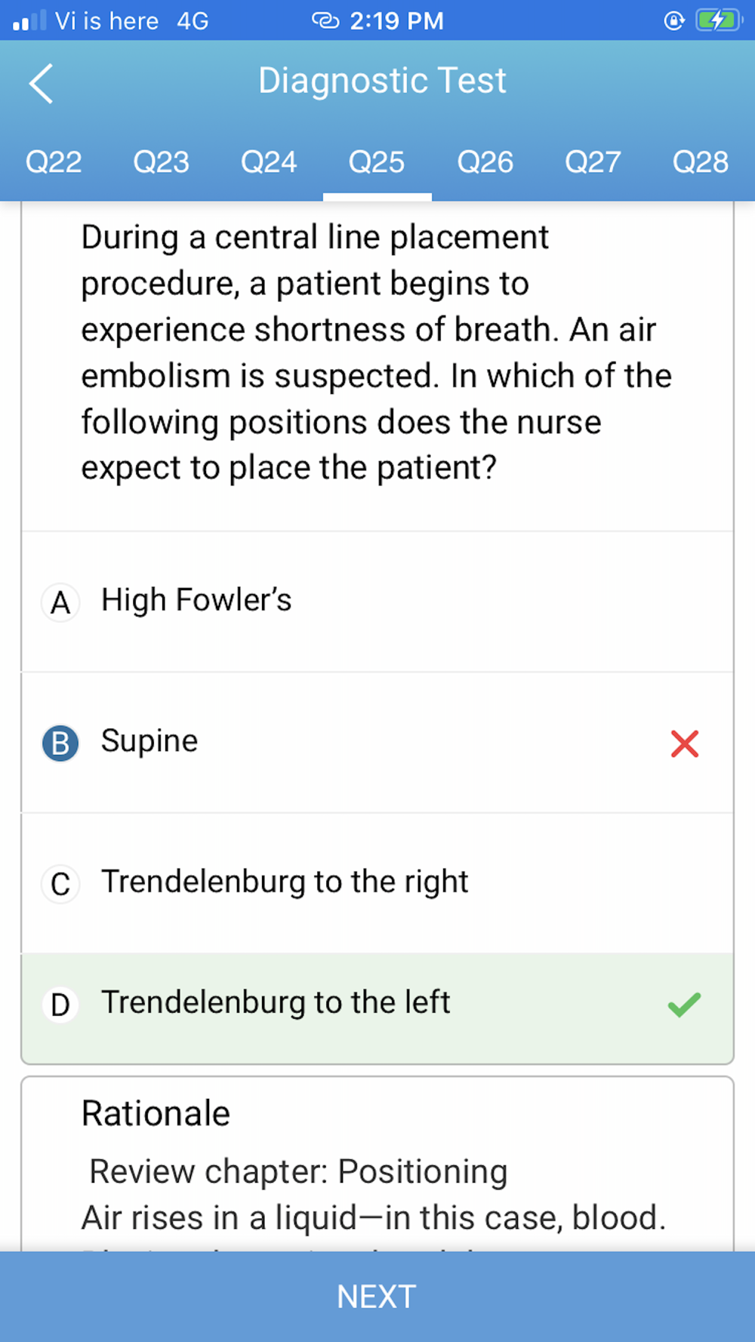Select radio circle B for Supine
755x1342 pixels.
point(60,743)
